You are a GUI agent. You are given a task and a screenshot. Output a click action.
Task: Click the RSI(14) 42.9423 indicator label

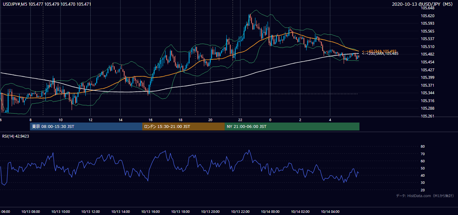pyautogui.click(x=15, y=136)
